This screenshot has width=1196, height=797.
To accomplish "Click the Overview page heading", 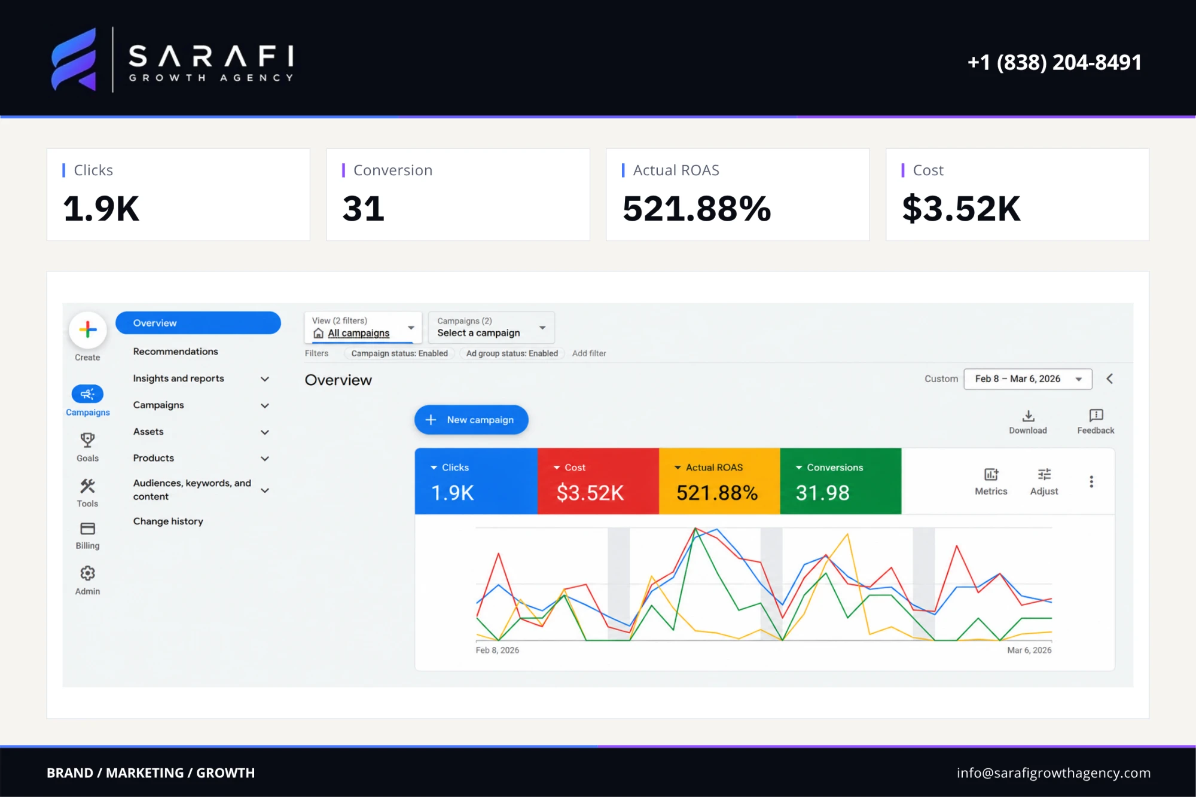I will click(x=338, y=380).
